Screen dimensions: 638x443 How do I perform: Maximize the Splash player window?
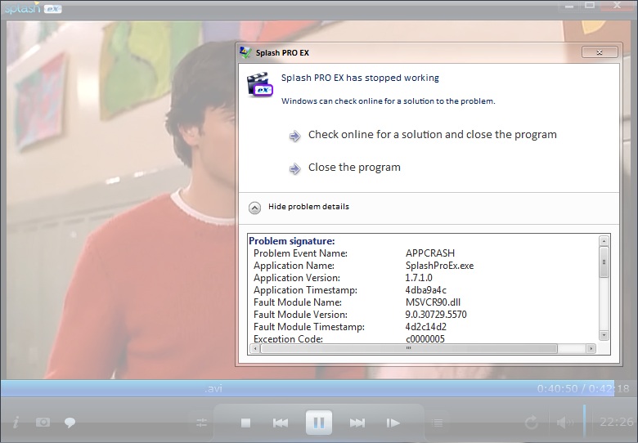click(x=590, y=6)
